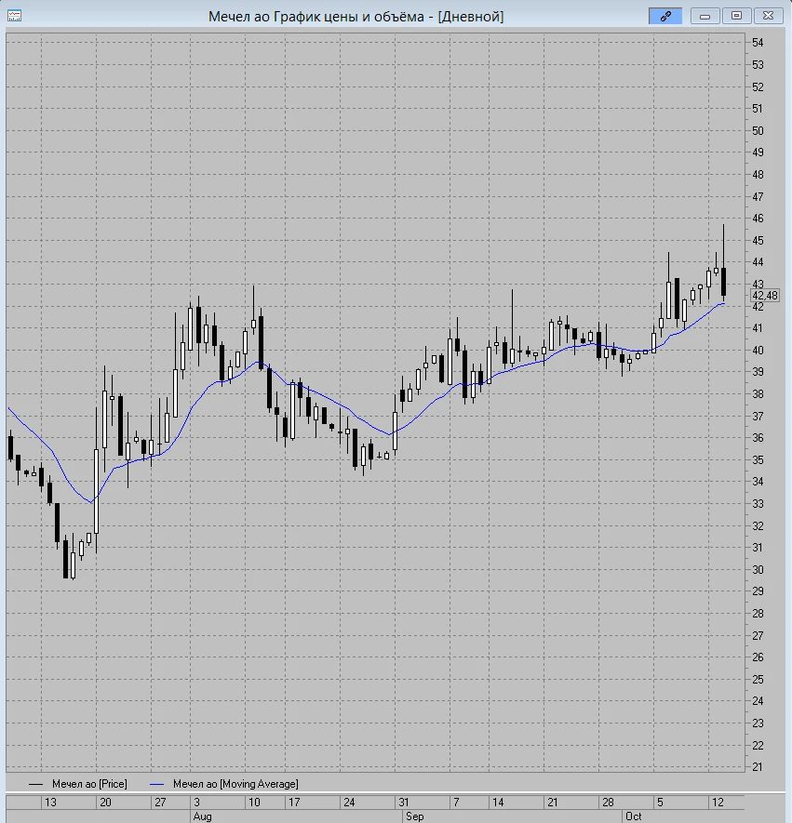Click the current price label 42,48
Viewport: 792px width, 823px height.
click(765, 296)
